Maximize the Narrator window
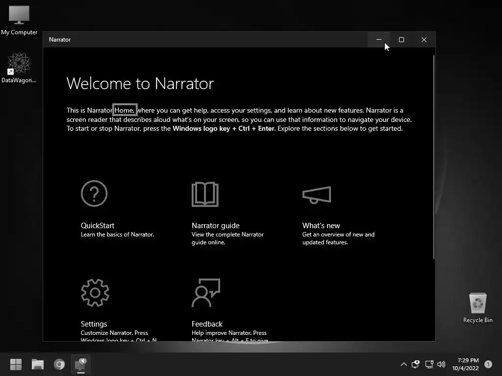 click(401, 40)
